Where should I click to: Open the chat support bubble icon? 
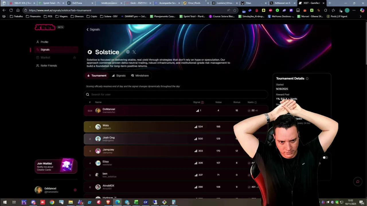point(358,181)
